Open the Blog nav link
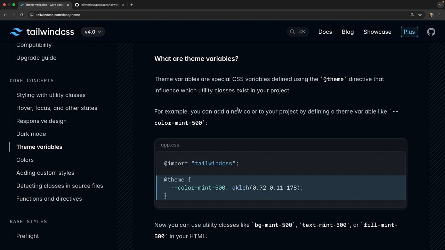Screen dimensions: 445x250 tap(348, 32)
